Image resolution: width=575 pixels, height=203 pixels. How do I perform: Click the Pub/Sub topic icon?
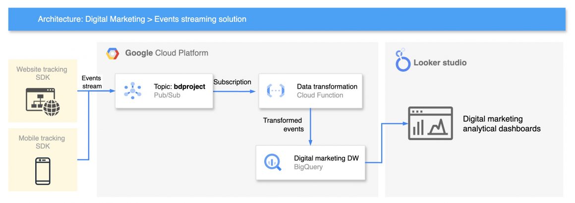[133, 91]
